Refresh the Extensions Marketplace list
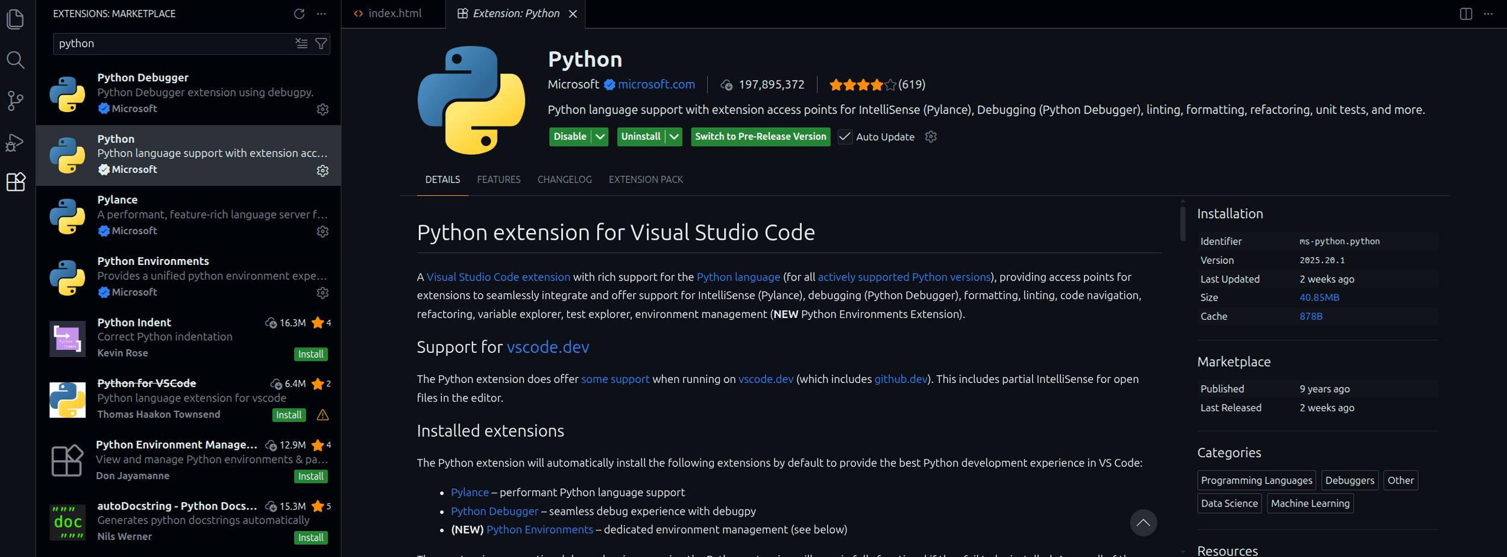Image resolution: width=1507 pixels, height=557 pixels. pos(299,13)
